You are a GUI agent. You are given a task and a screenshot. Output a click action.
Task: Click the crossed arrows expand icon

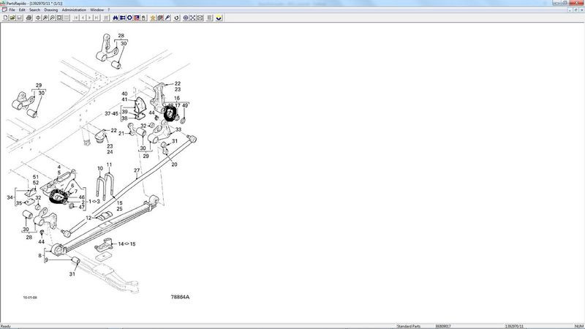(193, 18)
